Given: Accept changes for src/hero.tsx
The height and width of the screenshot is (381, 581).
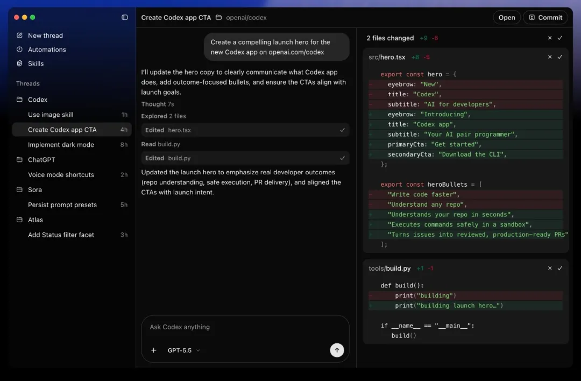Looking at the screenshot, I should 560,57.
